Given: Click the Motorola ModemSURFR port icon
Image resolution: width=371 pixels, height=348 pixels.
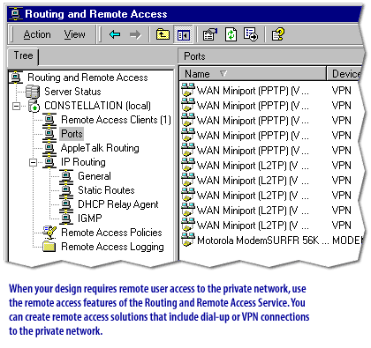Looking at the screenshot, I should [x=188, y=240].
